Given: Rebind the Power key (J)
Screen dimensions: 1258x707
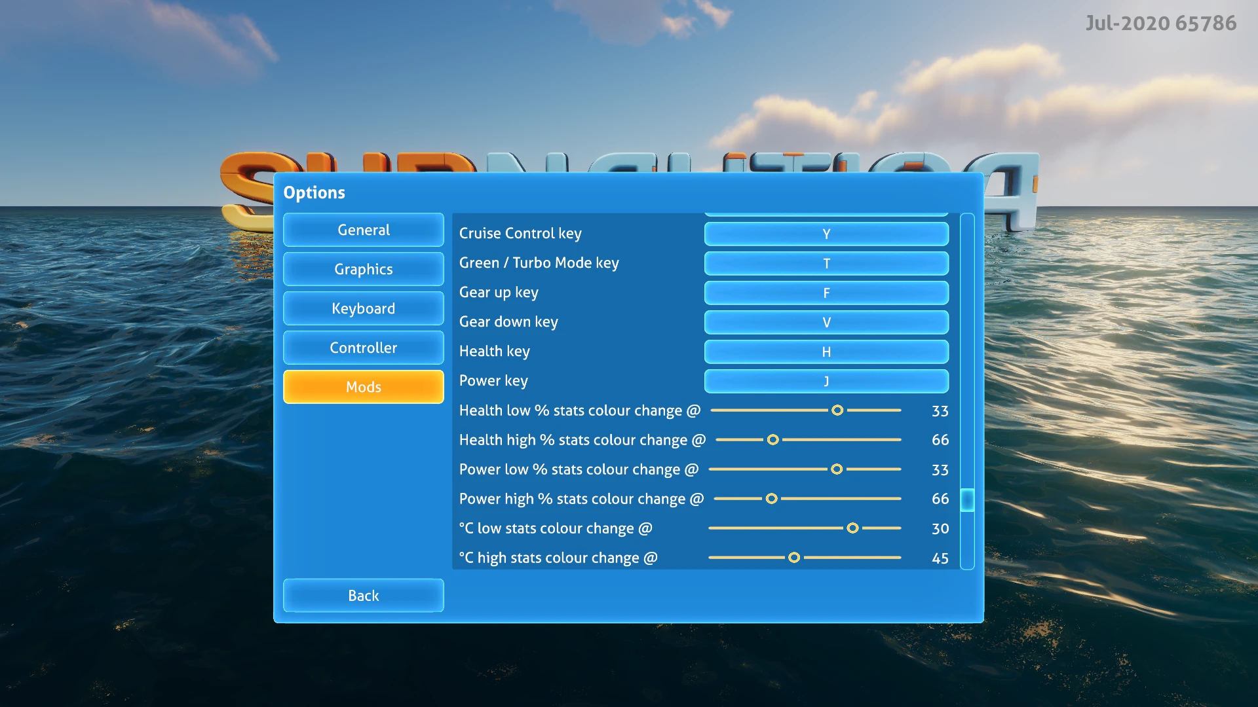Looking at the screenshot, I should pos(826,381).
